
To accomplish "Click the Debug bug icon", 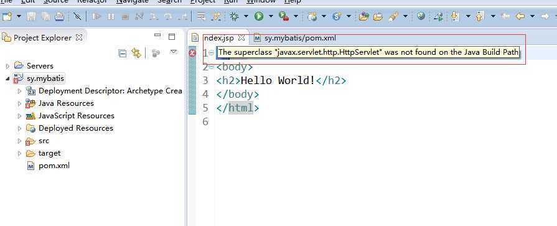I will pos(234,16).
